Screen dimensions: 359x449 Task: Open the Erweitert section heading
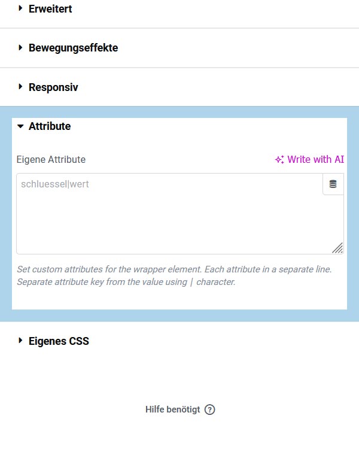pos(50,9)
